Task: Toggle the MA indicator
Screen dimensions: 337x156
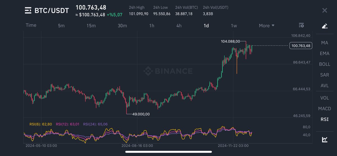Action: pos(324,43)
